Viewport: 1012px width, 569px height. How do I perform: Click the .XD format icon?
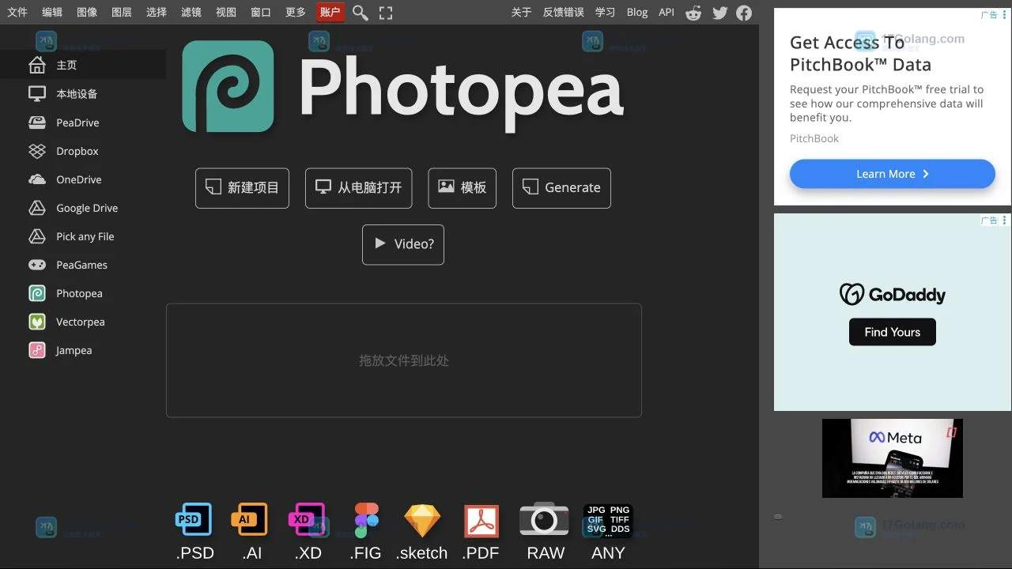pos(307,519)
